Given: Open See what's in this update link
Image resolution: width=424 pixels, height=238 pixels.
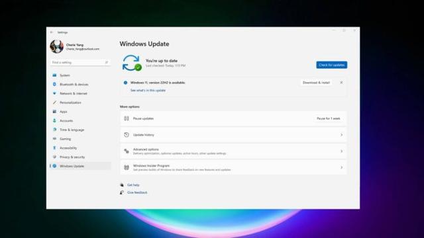Looking at the screenshot, I should 148,91.
